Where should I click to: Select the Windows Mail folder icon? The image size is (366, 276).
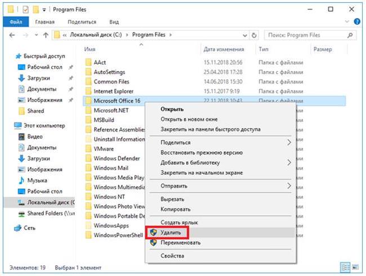(x=88, y=168)
